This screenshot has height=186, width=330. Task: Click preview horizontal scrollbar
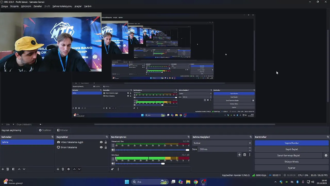pos(185,124)
